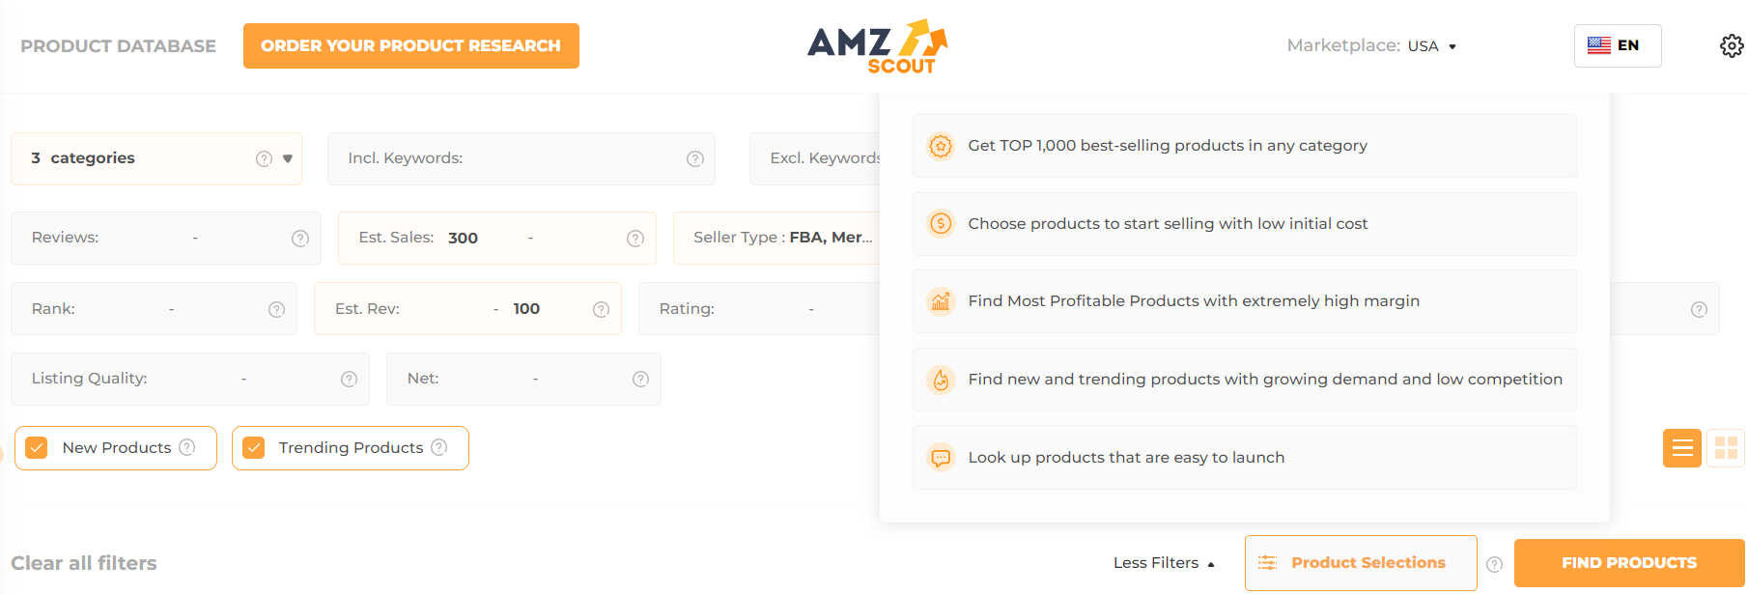
Task: Click the chart icon beside Most Profitable Products
Action: [940, 301]
